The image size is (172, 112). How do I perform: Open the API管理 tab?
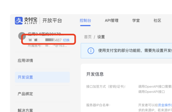click(112, 21)
